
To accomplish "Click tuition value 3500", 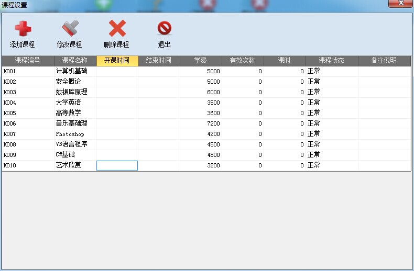I will [x=214, y=103].
